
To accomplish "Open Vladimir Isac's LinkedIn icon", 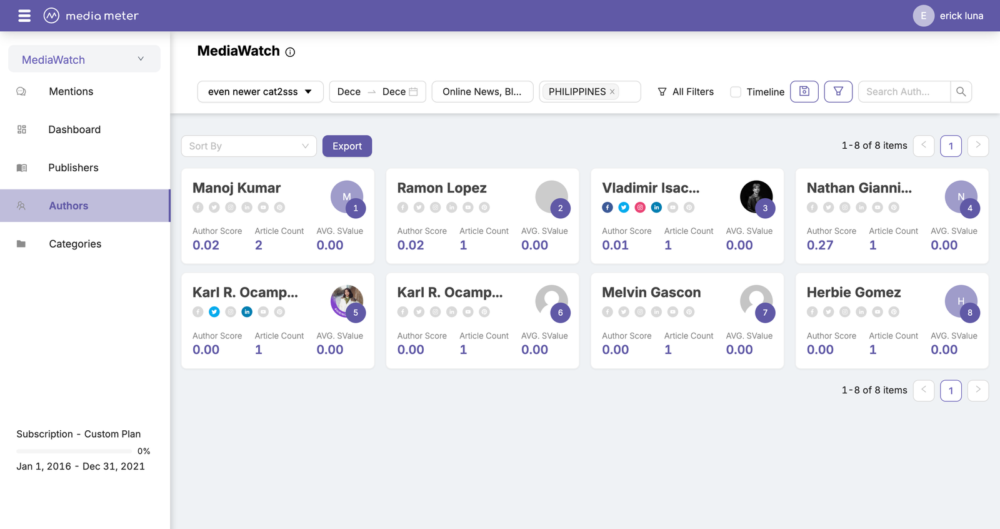I will (x=656, y=207).
